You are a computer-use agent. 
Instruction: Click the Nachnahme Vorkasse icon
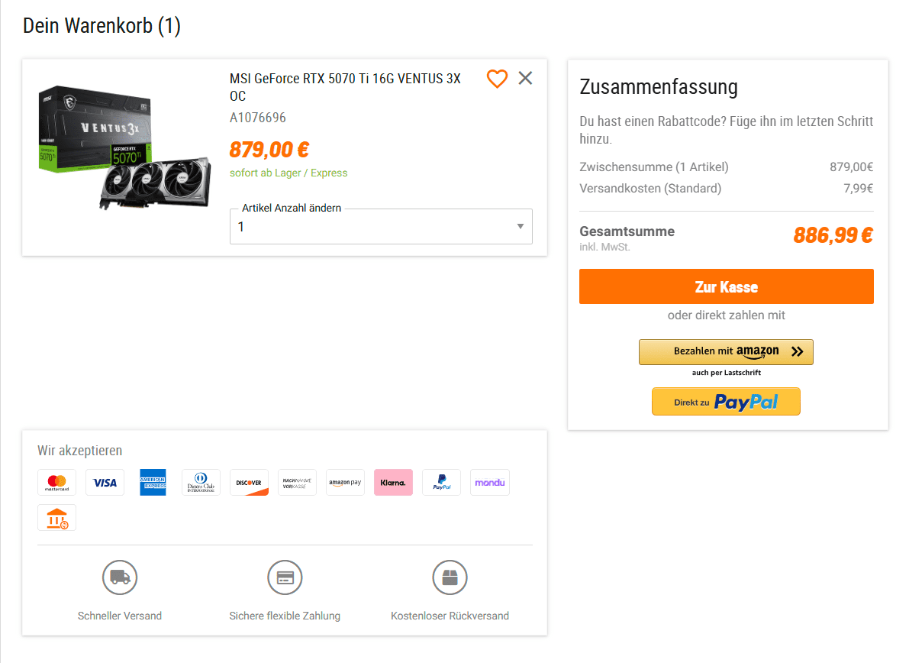point(297,483)
